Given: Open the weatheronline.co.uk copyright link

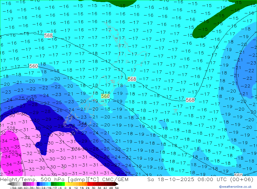Looking at the screenshot, I should pos(235,187).
